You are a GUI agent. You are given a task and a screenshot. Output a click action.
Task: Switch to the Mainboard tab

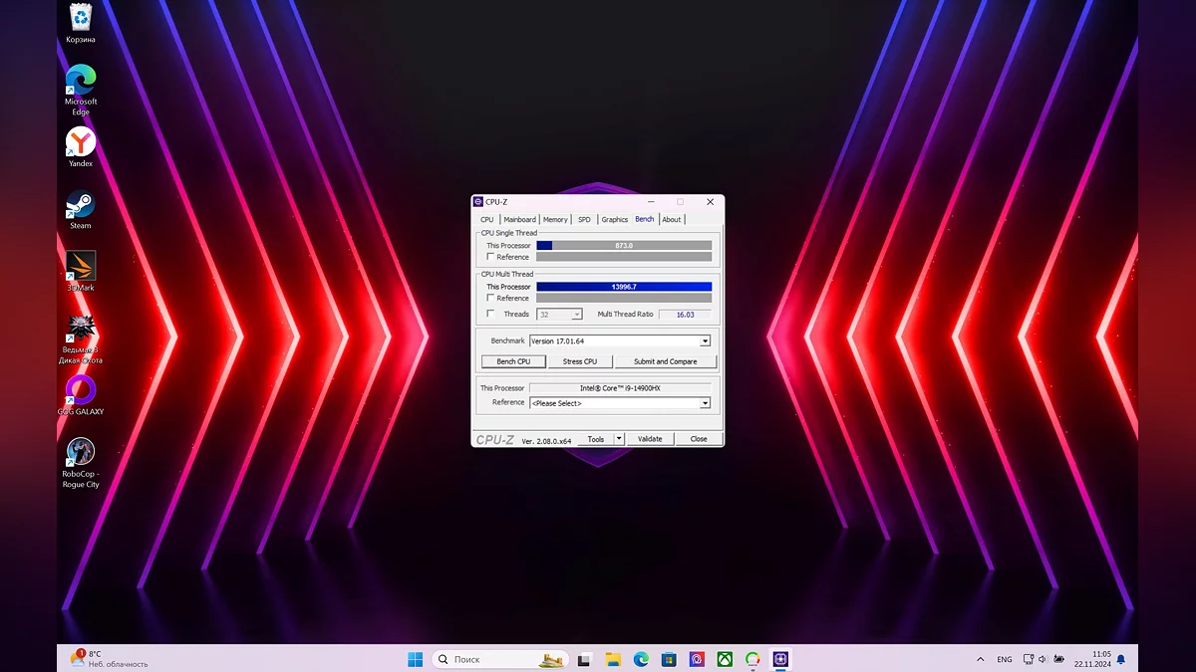[519, 219]
